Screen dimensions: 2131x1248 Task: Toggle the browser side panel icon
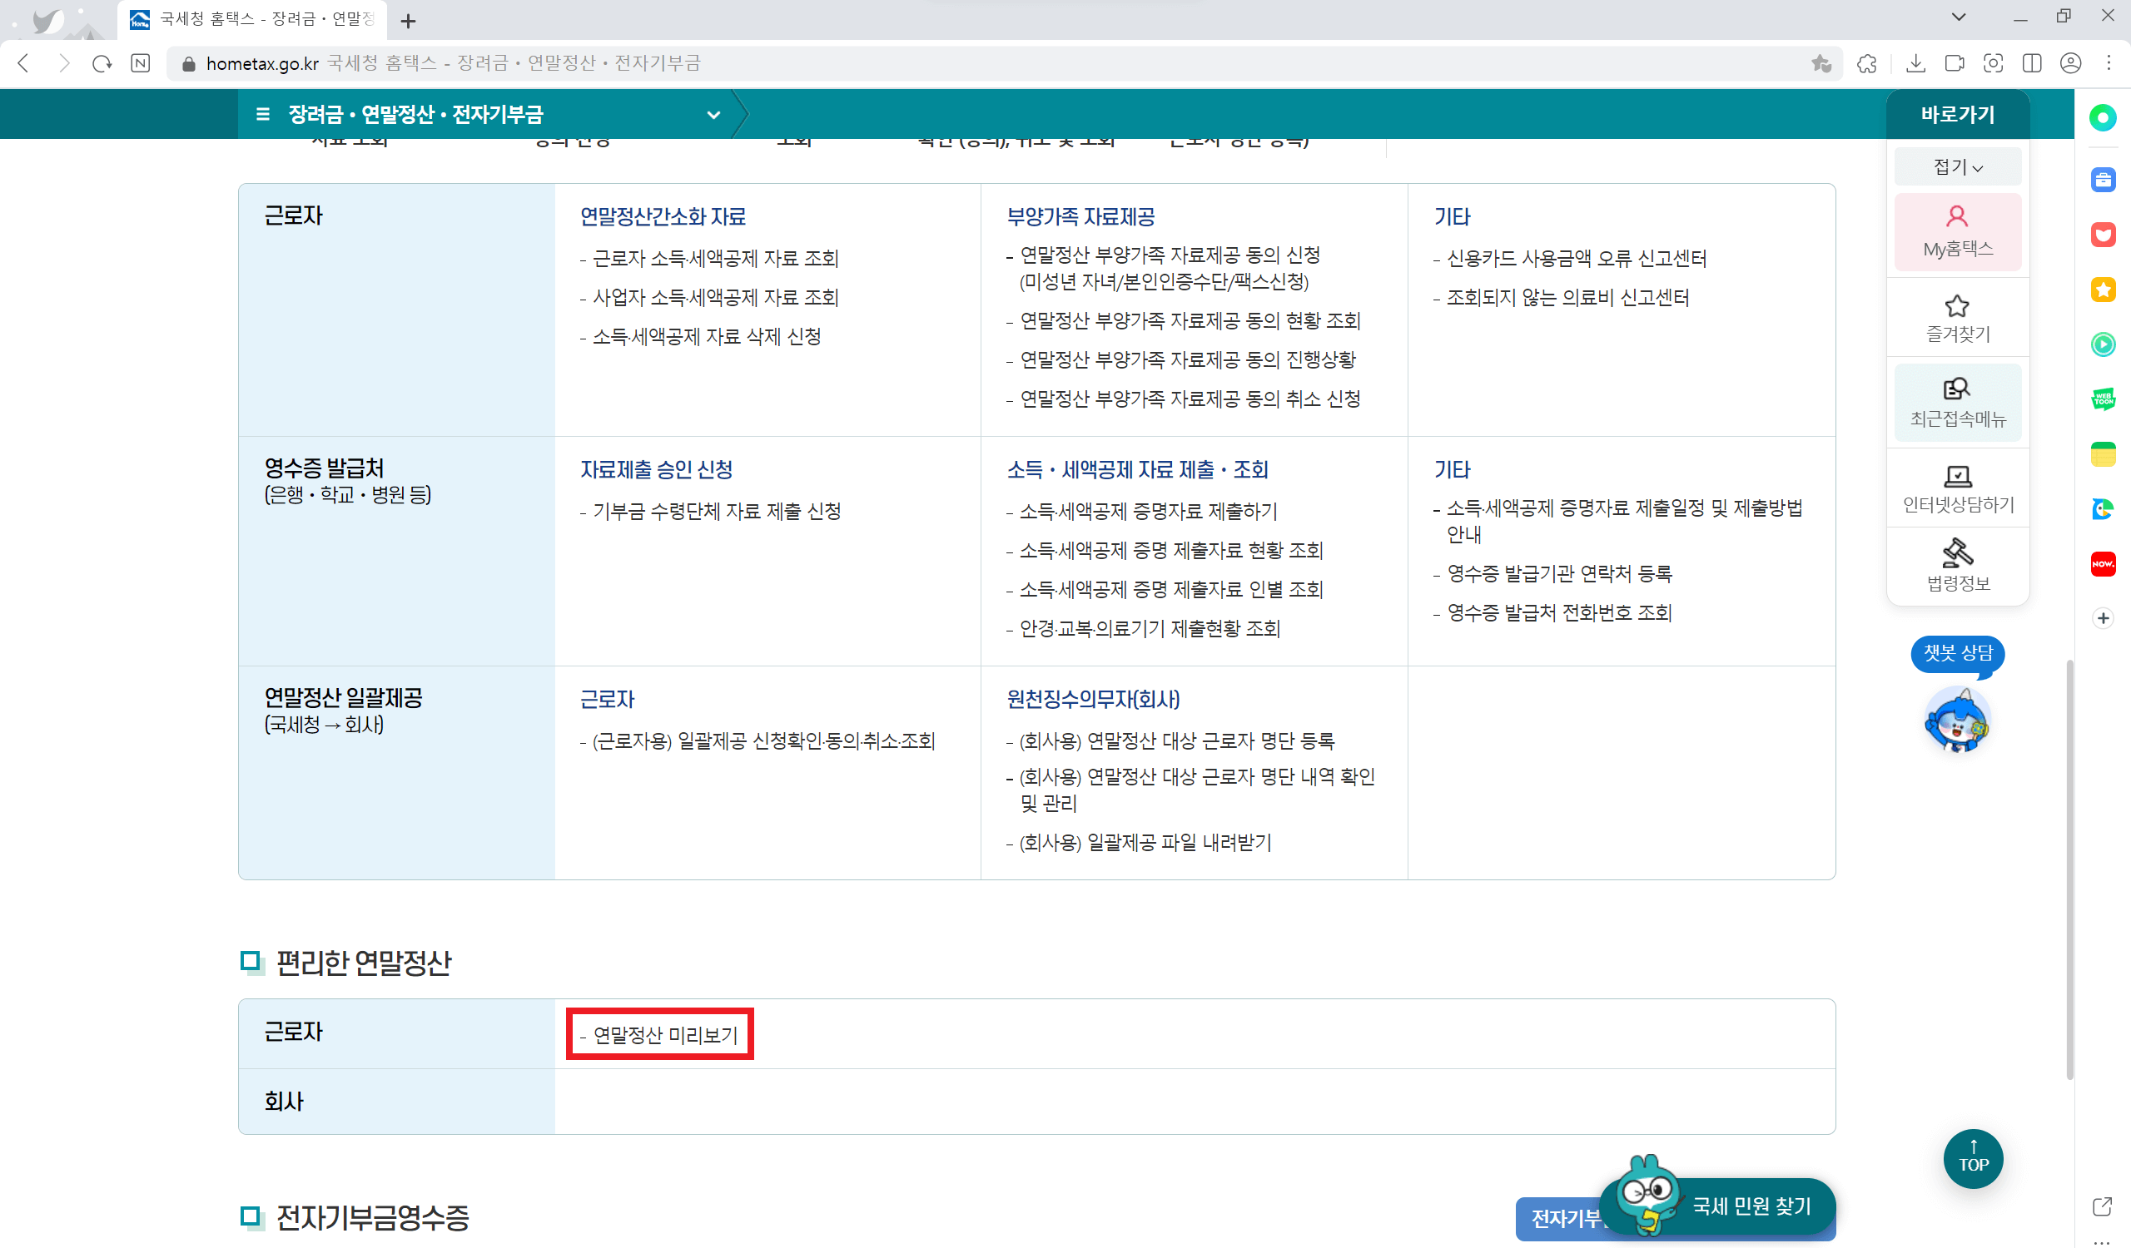click(x=2032, y=63)
